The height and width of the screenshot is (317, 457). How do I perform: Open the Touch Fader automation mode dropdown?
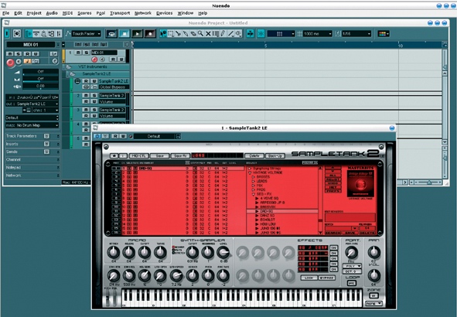point(87,34)
